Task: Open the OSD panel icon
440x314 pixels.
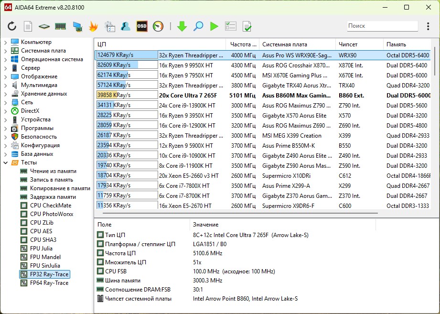Action: click(142, 26)
